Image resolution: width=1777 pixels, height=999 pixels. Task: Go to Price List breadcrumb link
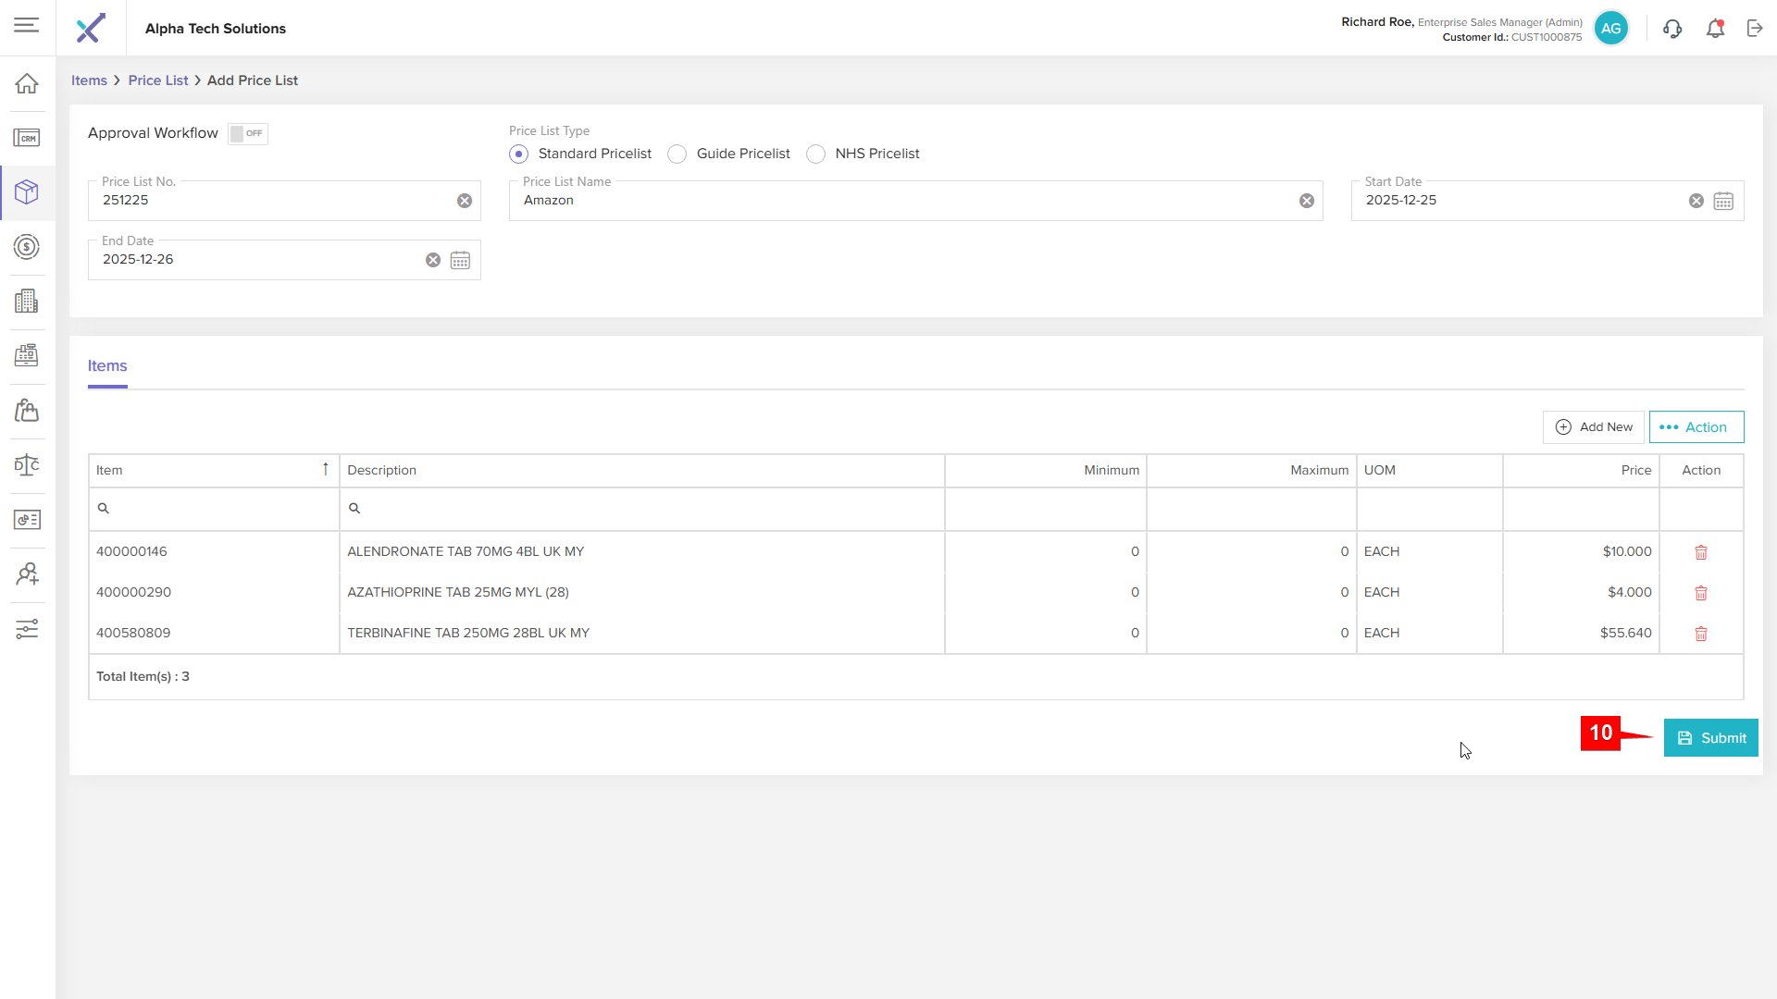tap(157, 80)
